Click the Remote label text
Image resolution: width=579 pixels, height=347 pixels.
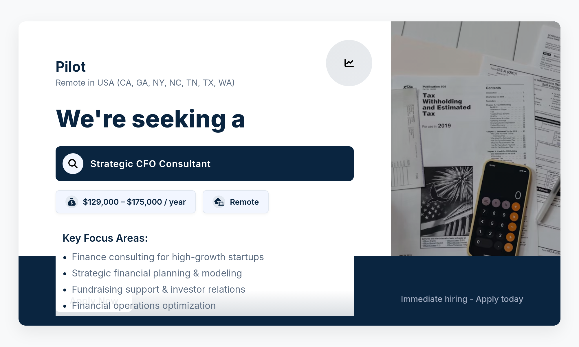pos(244,202)
